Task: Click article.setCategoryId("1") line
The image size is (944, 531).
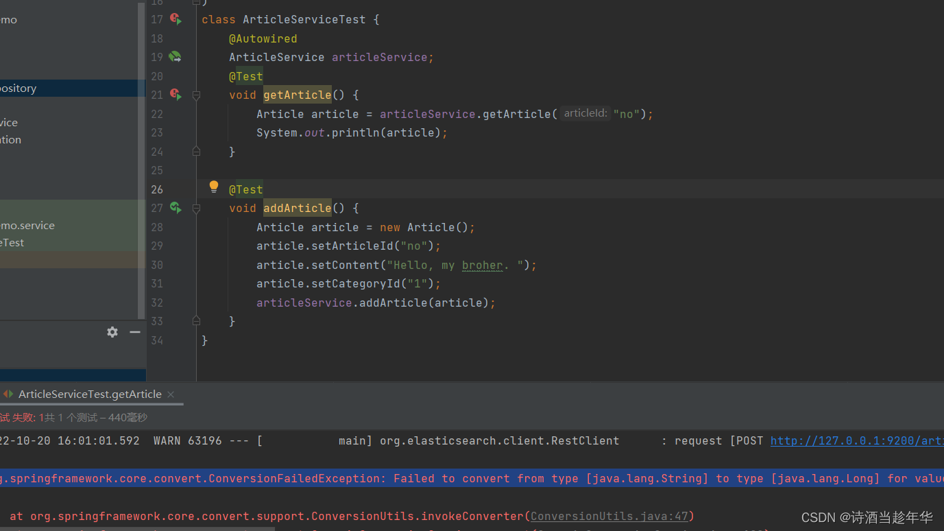Action: pos(349,283)
